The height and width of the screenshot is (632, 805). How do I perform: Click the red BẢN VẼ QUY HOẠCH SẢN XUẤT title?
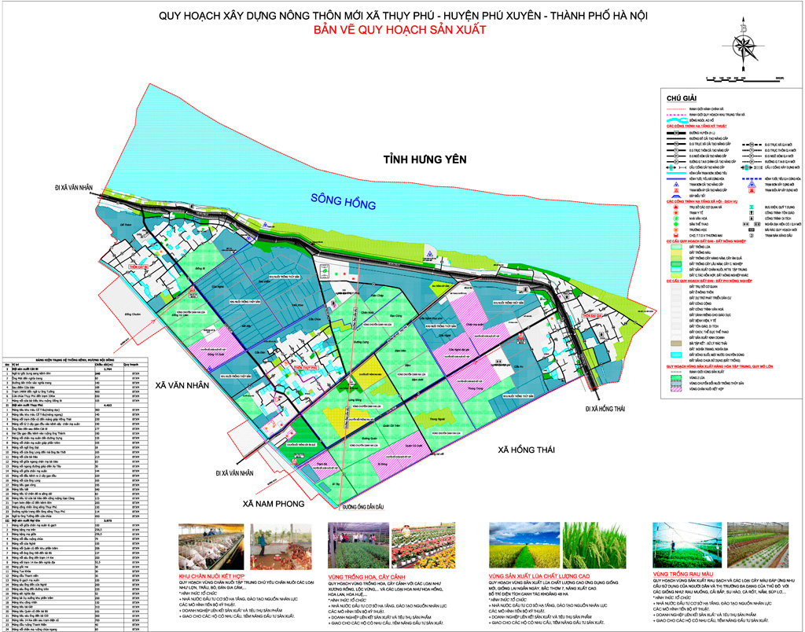coord(401,31)
